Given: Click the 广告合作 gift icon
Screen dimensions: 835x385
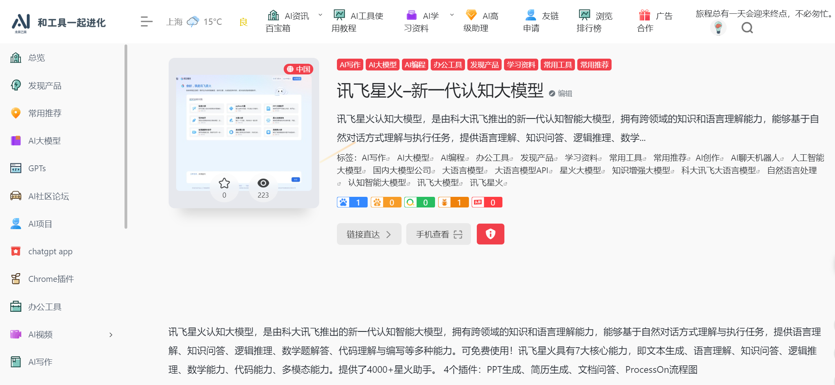Looking at the screenshot, I should tap(645, 15).
